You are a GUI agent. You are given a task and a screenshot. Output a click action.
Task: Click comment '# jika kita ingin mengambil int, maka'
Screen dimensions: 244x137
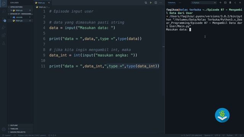tap(90, 50)
